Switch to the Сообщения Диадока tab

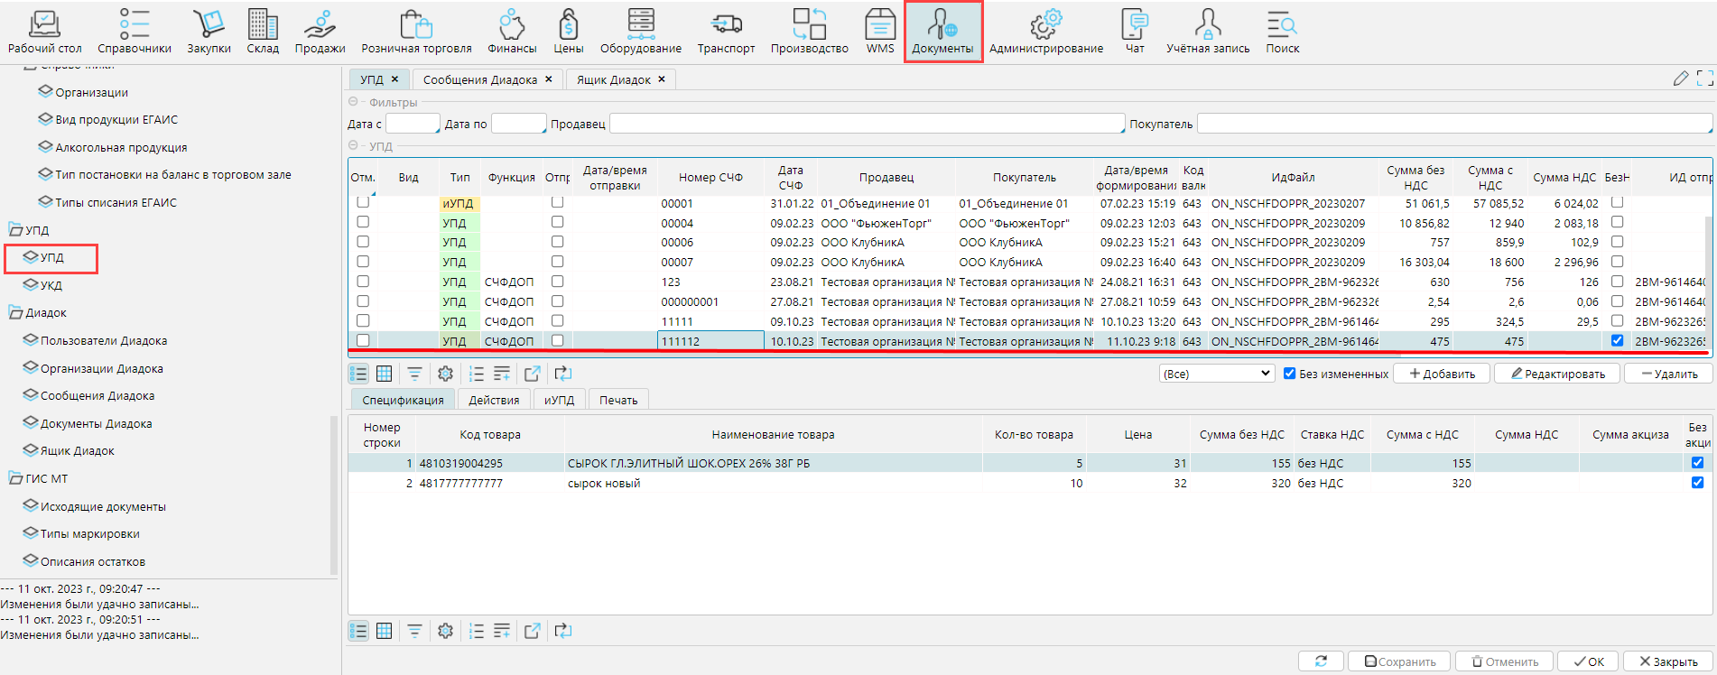(x=479, y=79)
